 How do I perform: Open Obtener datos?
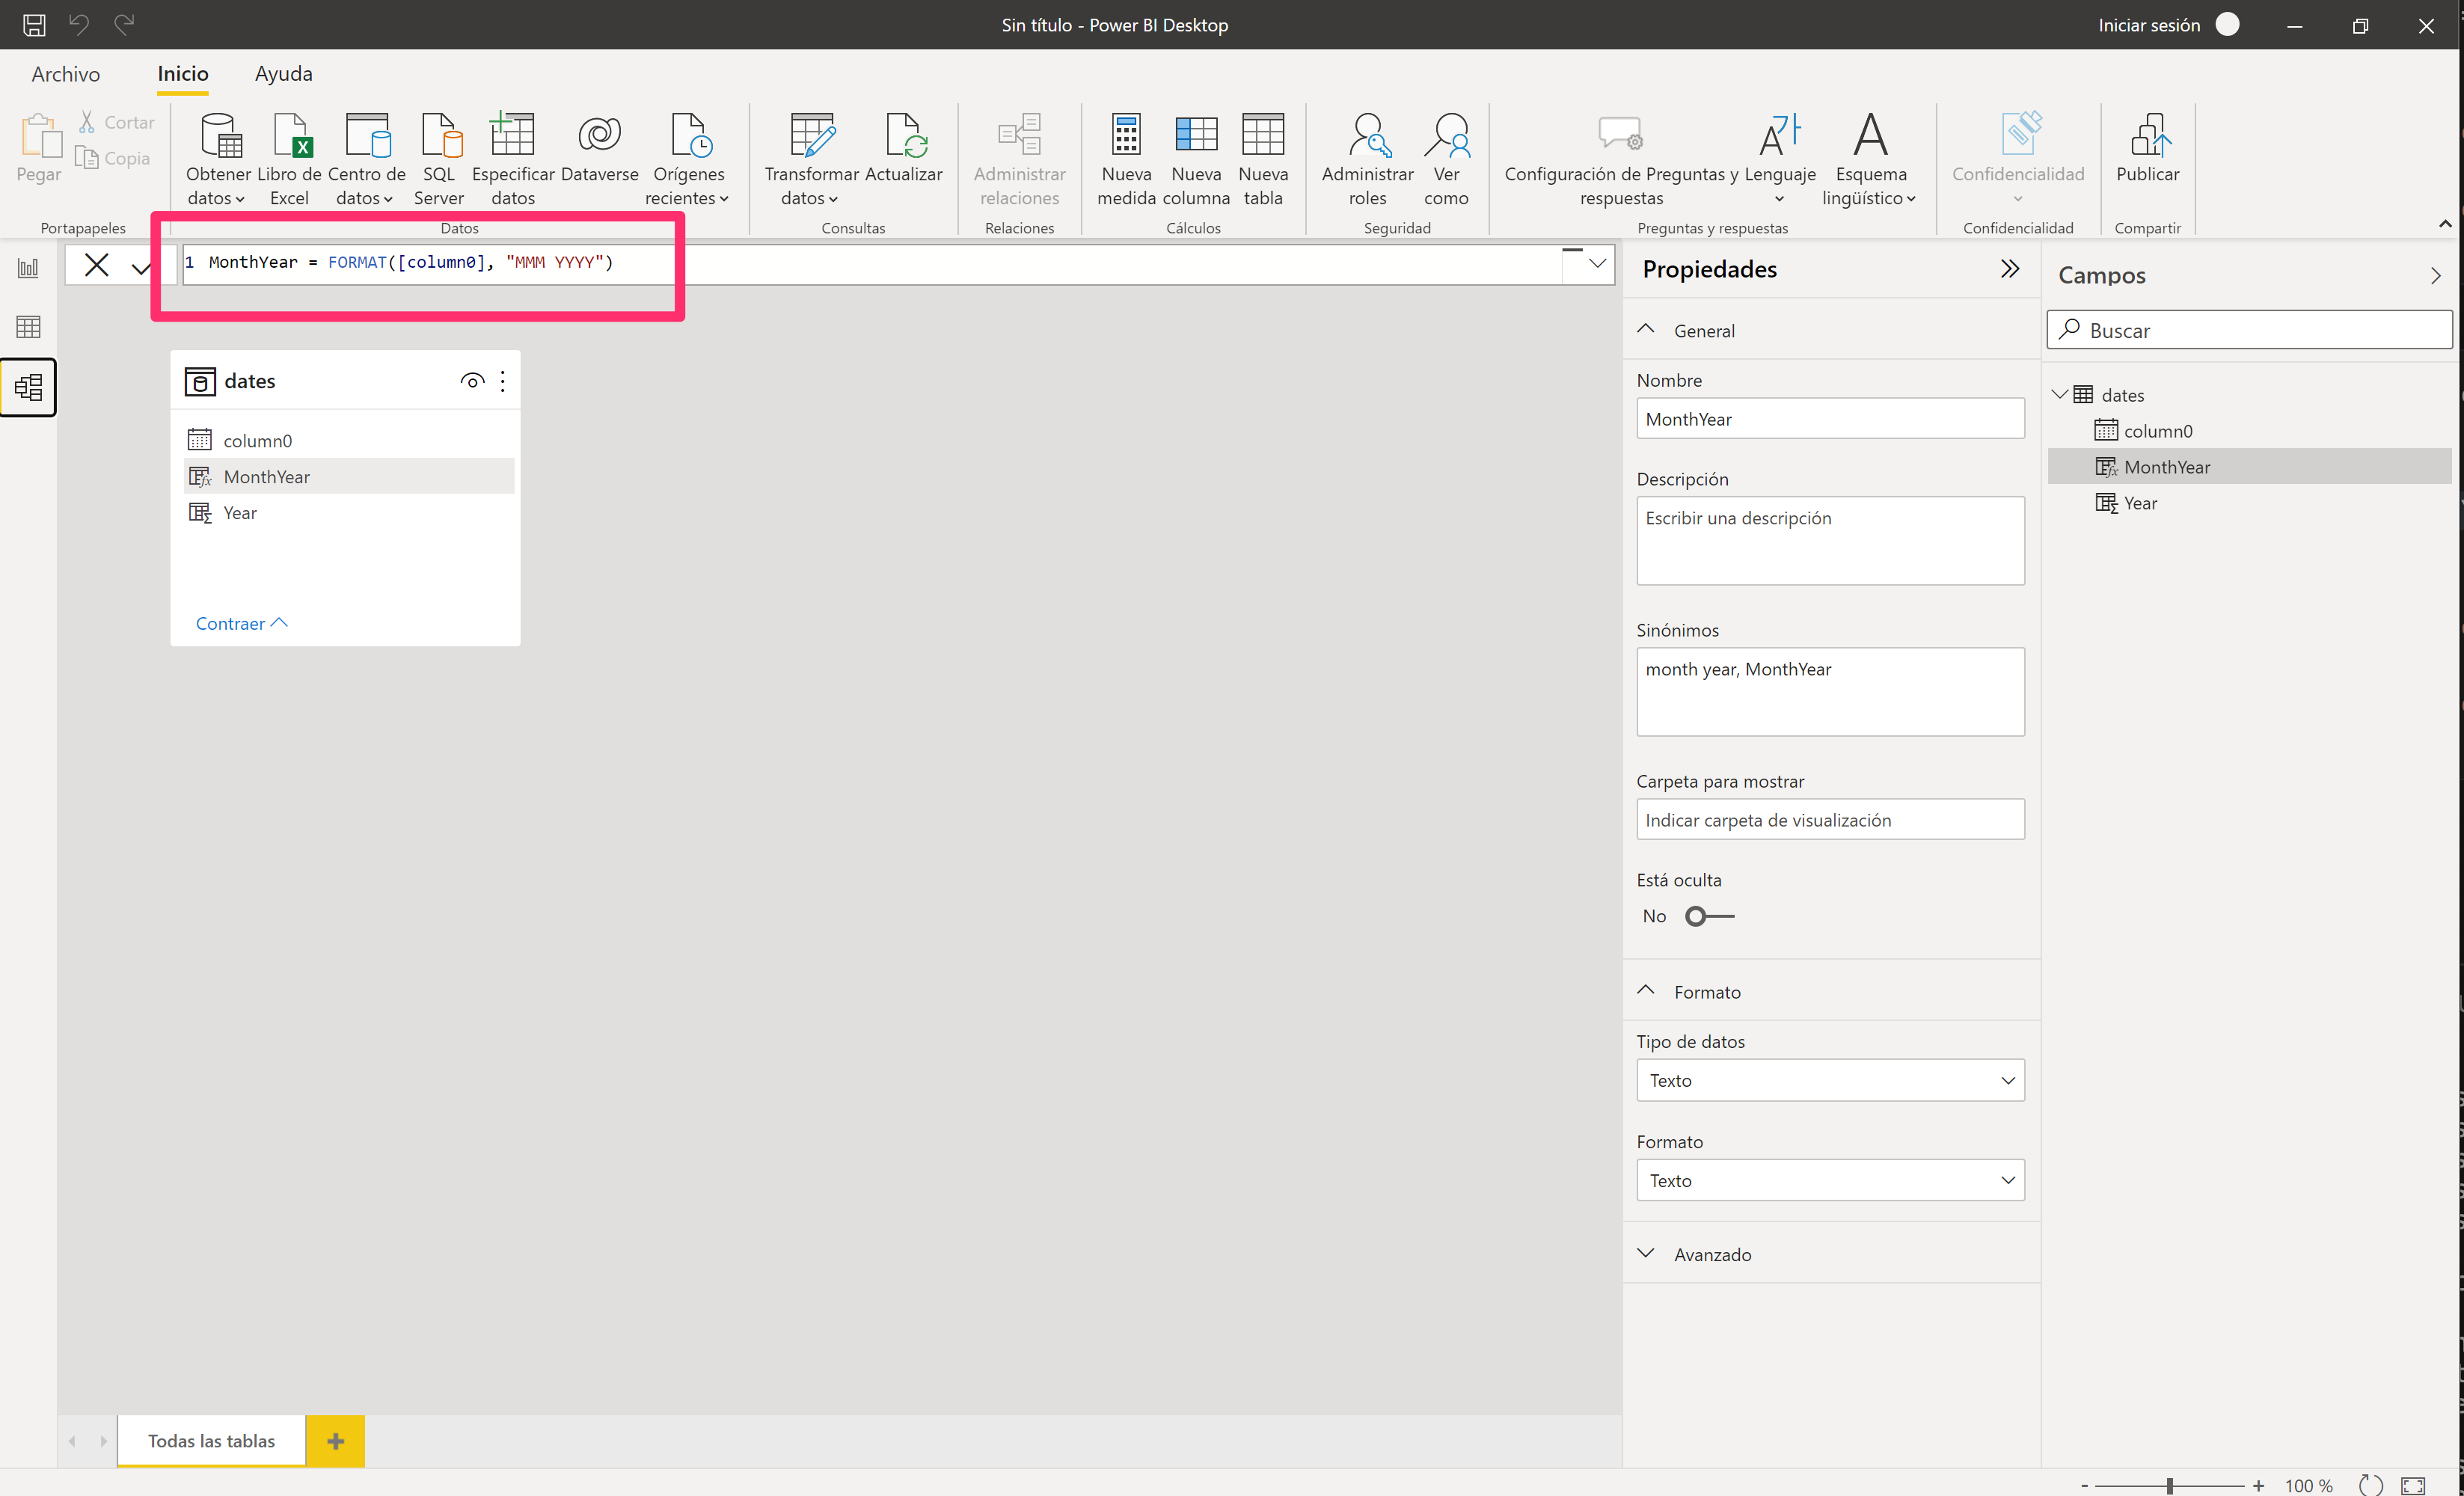[218, 159]
